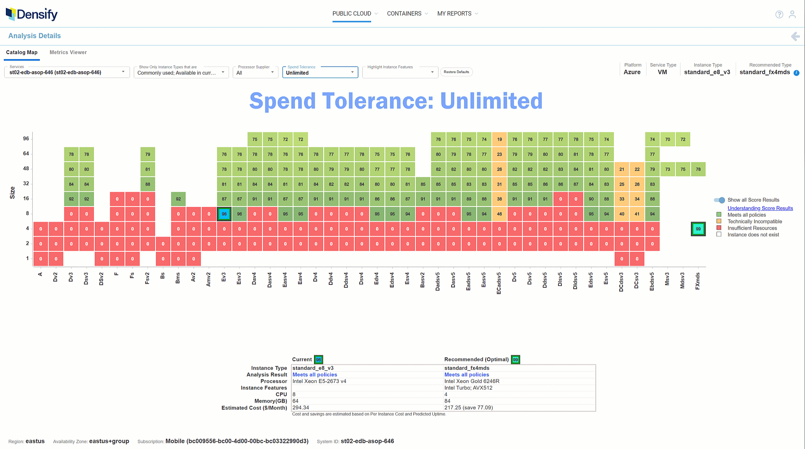
Task: Open the help question mark icon
Action: coord(779,14)
